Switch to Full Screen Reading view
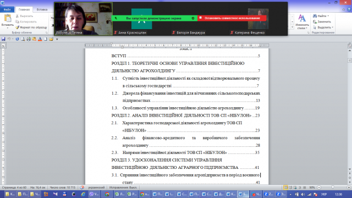352x198 pixels. point(290,188)
